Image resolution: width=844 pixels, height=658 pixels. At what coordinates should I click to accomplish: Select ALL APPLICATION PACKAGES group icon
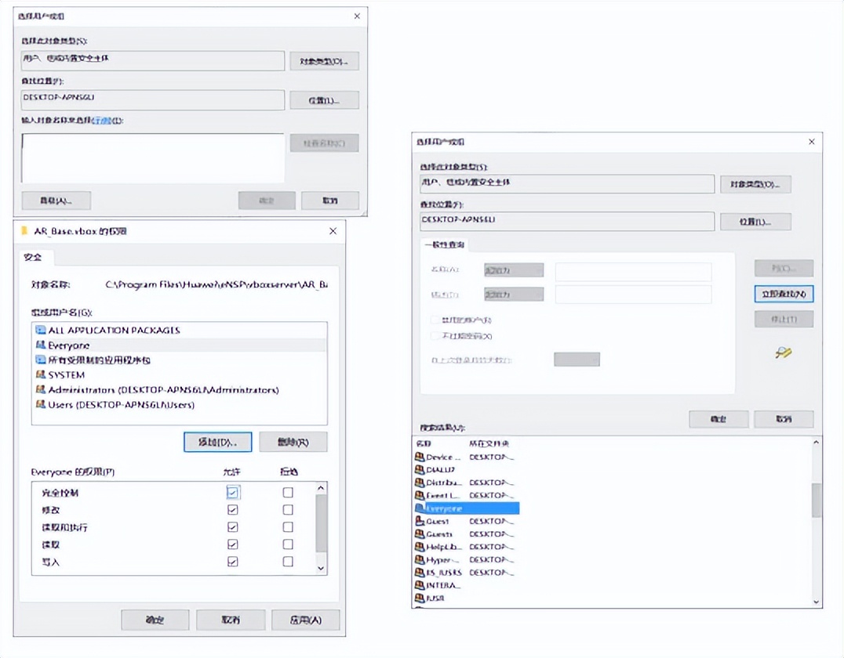(41, 331)
